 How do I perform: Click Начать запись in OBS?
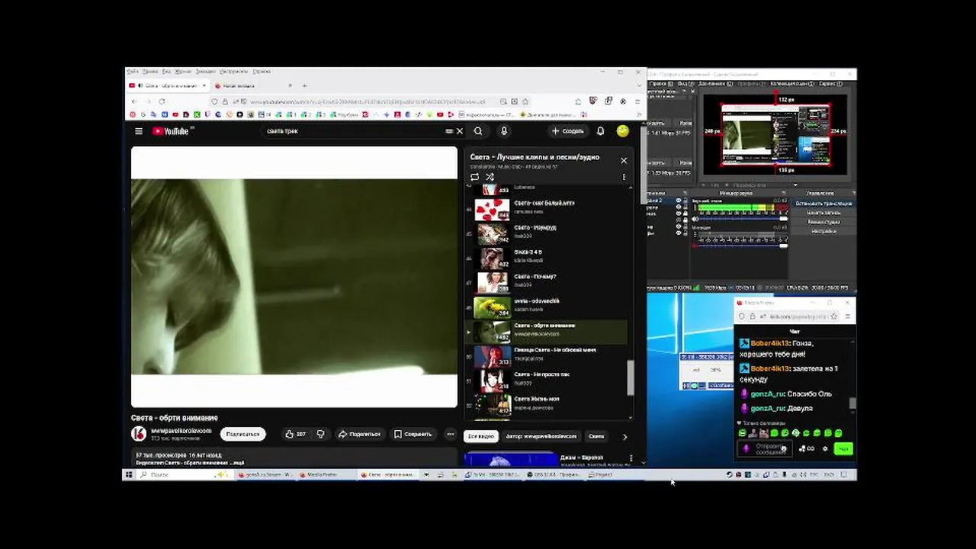pyautogui.click(x=823, y=213)
